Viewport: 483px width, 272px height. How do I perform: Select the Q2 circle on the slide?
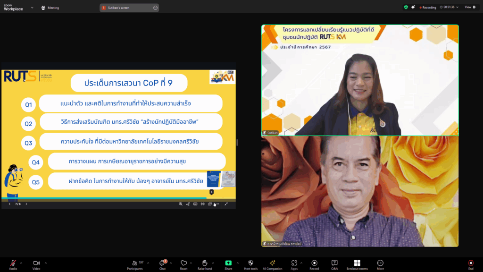(28, 124)
